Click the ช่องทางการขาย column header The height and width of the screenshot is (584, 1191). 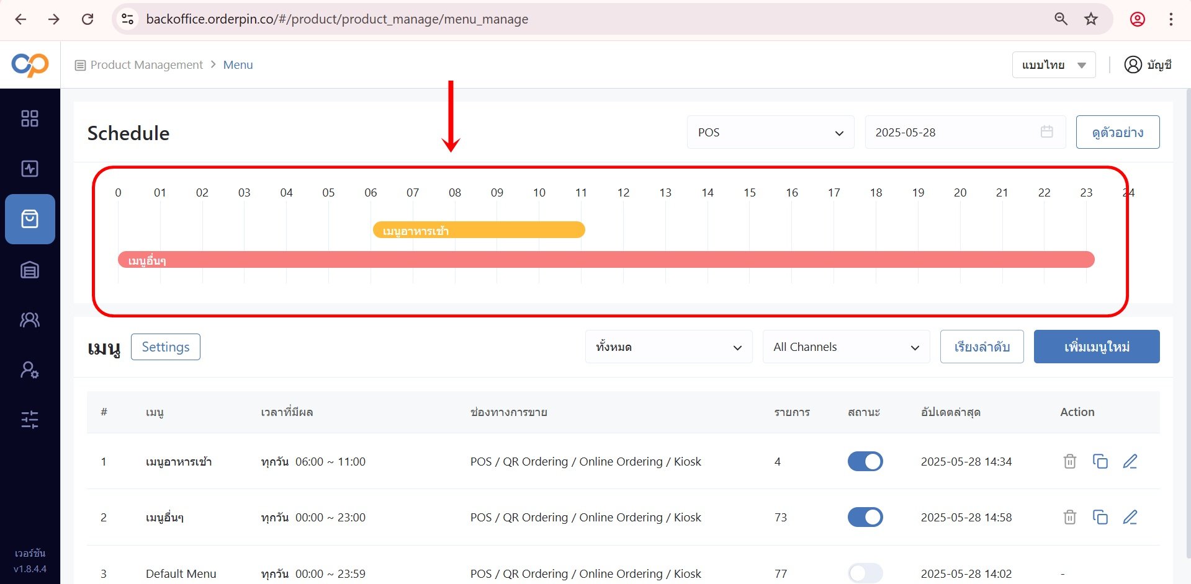tap(509, 412)
